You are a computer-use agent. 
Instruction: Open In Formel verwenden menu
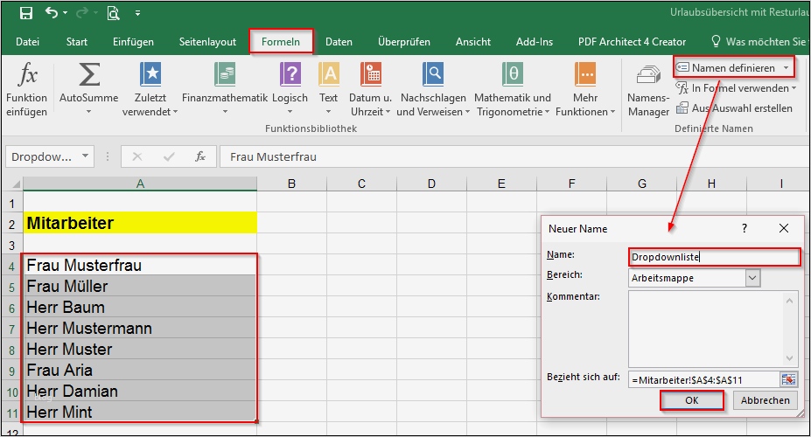click(x=736, y=88)
